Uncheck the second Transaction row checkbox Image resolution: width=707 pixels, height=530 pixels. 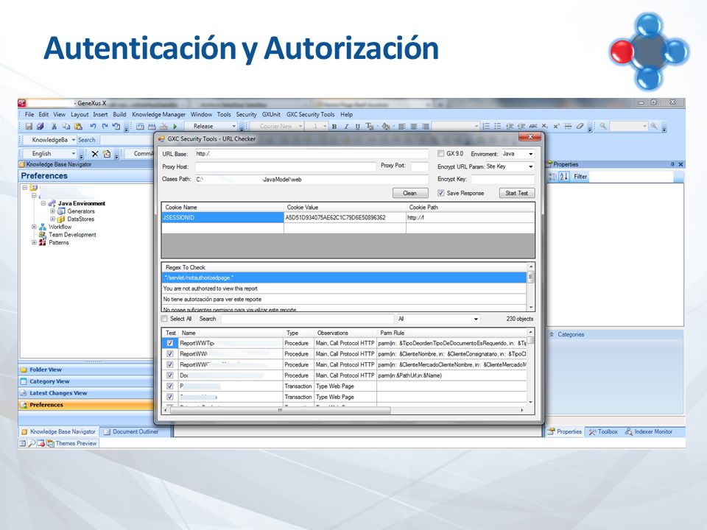(x=170, y=397)
